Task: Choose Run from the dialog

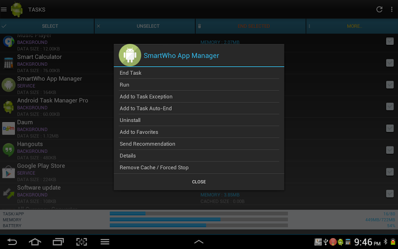Action: pyautogui.click(x=199, y=85)
